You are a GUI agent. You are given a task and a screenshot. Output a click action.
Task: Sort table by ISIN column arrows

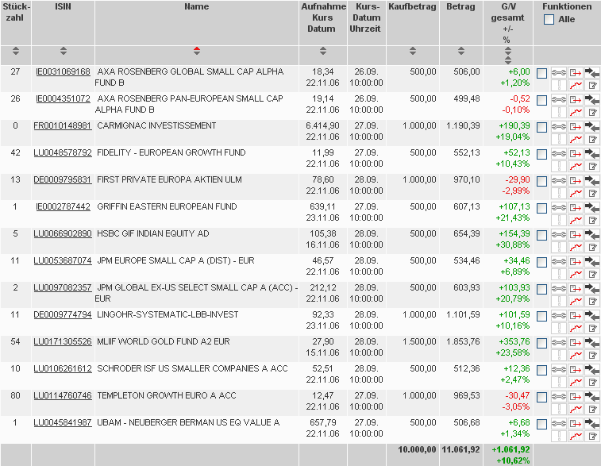64,51
